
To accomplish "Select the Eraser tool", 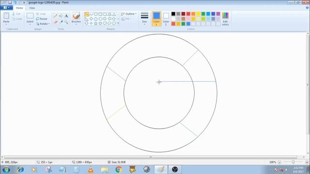I will click(x=56, y=22).
